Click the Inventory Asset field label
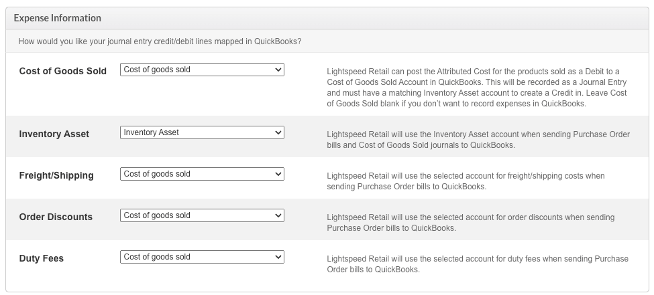654x295 pixels. (x=54, y=134)
